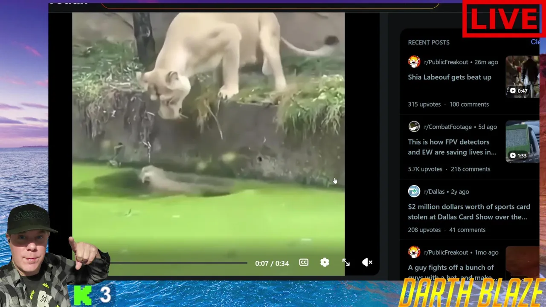Open the r/CombatFootage subreddit link
546x307 pixels.
[448, 127]
